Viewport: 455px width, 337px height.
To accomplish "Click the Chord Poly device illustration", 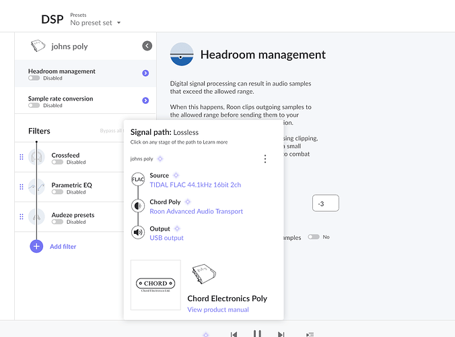I will pos(205,274).
